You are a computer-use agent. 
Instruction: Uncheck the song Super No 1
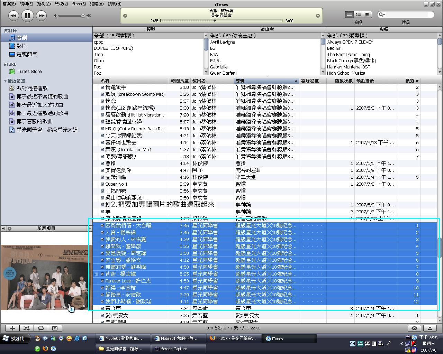tap(102, 184)
